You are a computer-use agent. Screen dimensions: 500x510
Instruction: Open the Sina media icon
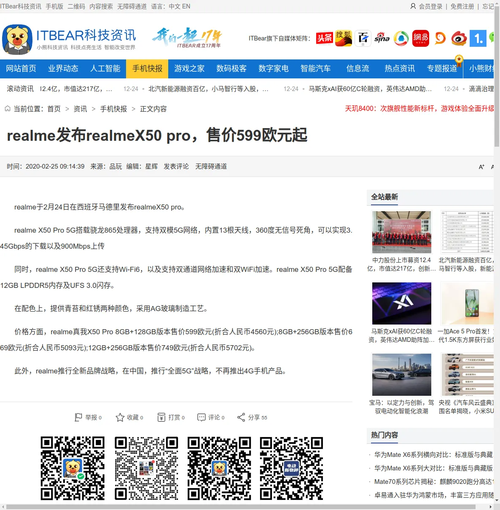pos(382,38)
